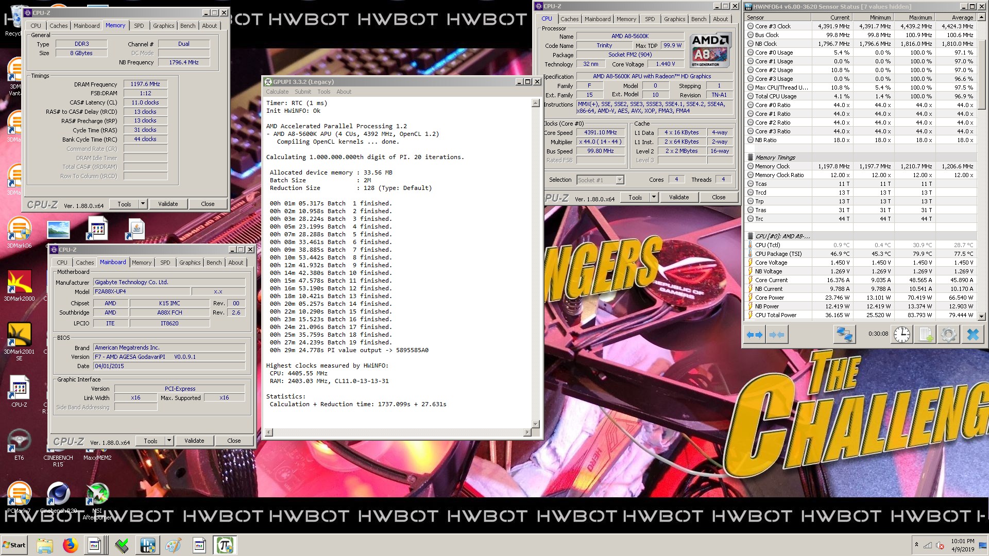Click Close button in top-right CPU-Z window
The height and width of the screenshot is (556, 989).
pos(719,197)
